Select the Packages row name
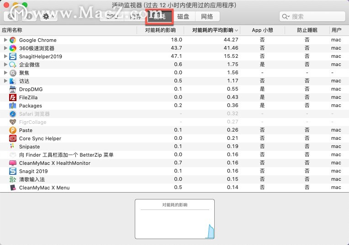Screen dimensions: 349x245 coord(31,106)
